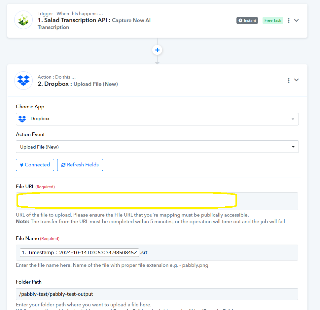Click the File URL (Required) label
The height and width of the screenshot is (310, 320).
pos(35,187)
